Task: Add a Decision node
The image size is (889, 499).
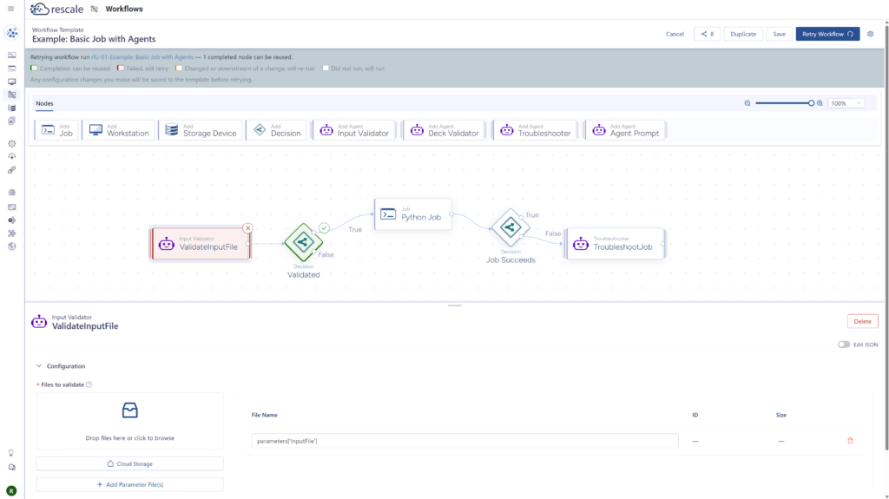Action: (x=276, y=130)
